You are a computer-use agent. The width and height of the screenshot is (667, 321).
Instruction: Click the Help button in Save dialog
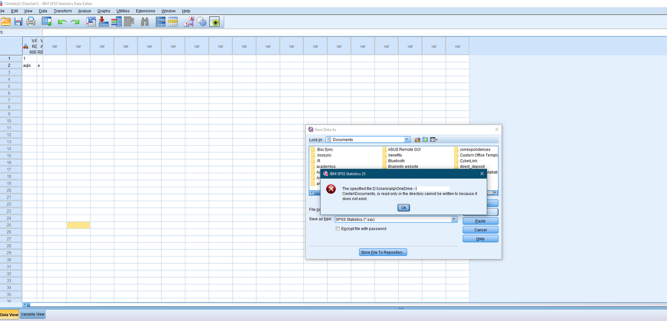click(480, 239)
